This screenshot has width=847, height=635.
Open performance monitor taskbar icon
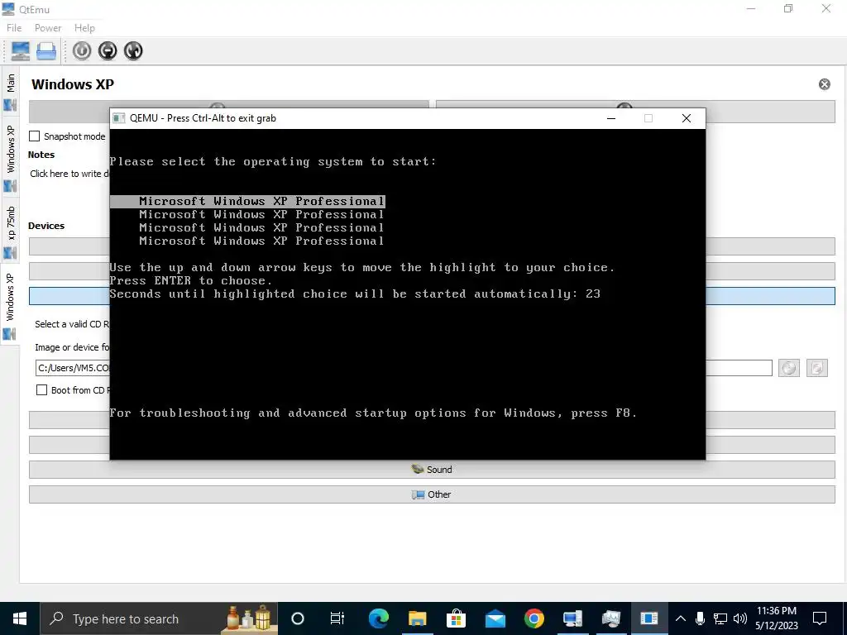[x=611, y=618]
